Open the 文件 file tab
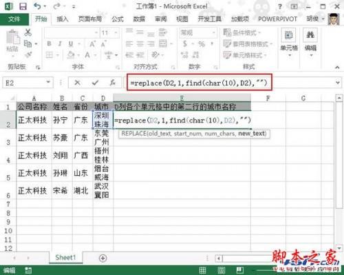Screen dimensions: 344x275 coord(14,19)
